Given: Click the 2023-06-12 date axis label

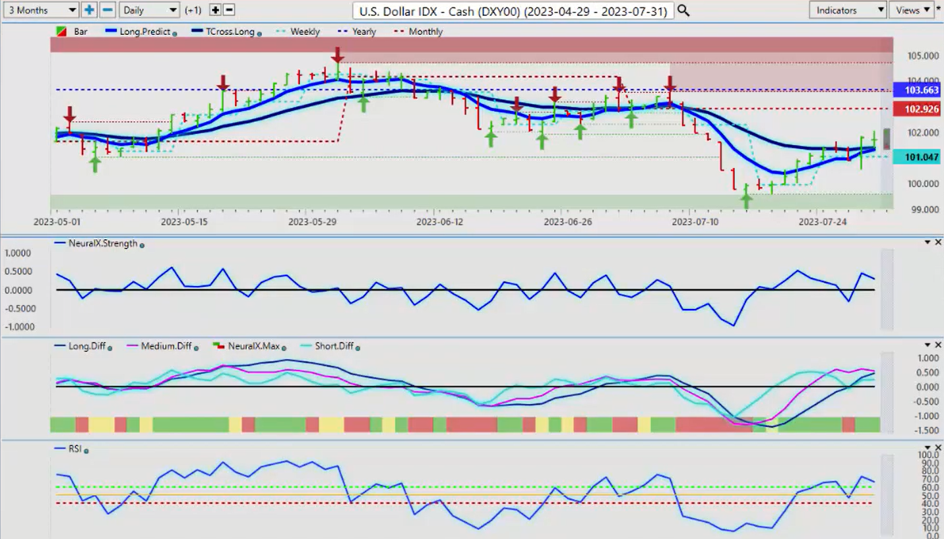Looking at the screenshot, I should (439, 222).
